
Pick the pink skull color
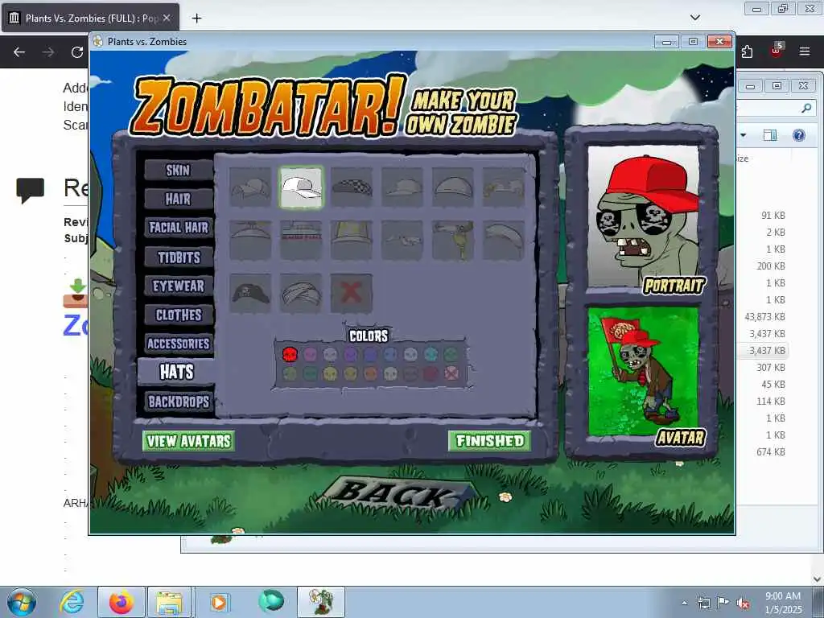point(310,354)
